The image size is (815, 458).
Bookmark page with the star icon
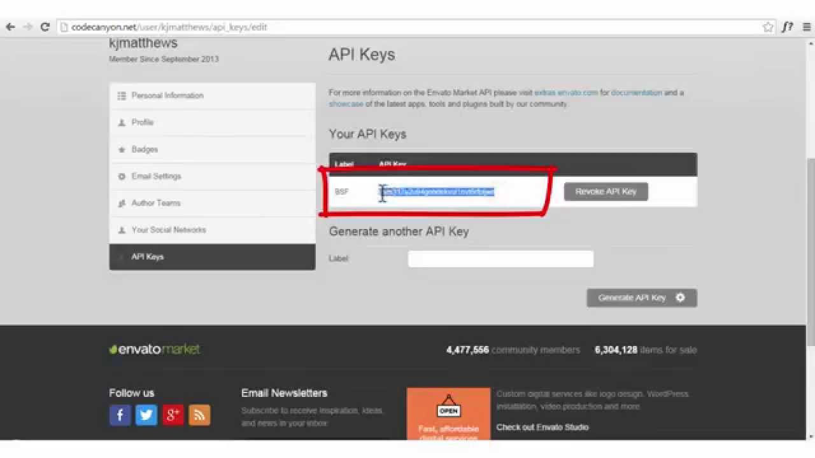point(768,27)
